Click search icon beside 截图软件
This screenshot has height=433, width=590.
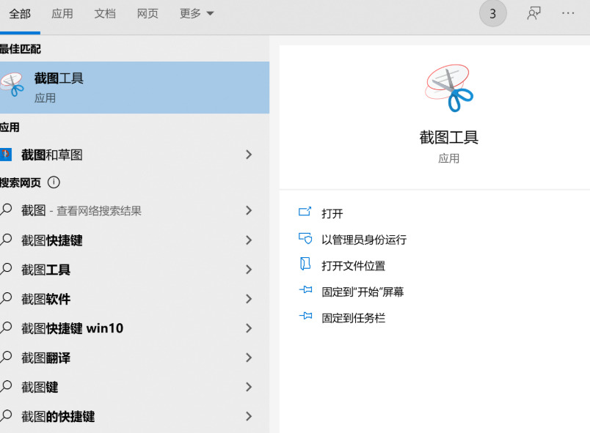click(x=6, y=297)
